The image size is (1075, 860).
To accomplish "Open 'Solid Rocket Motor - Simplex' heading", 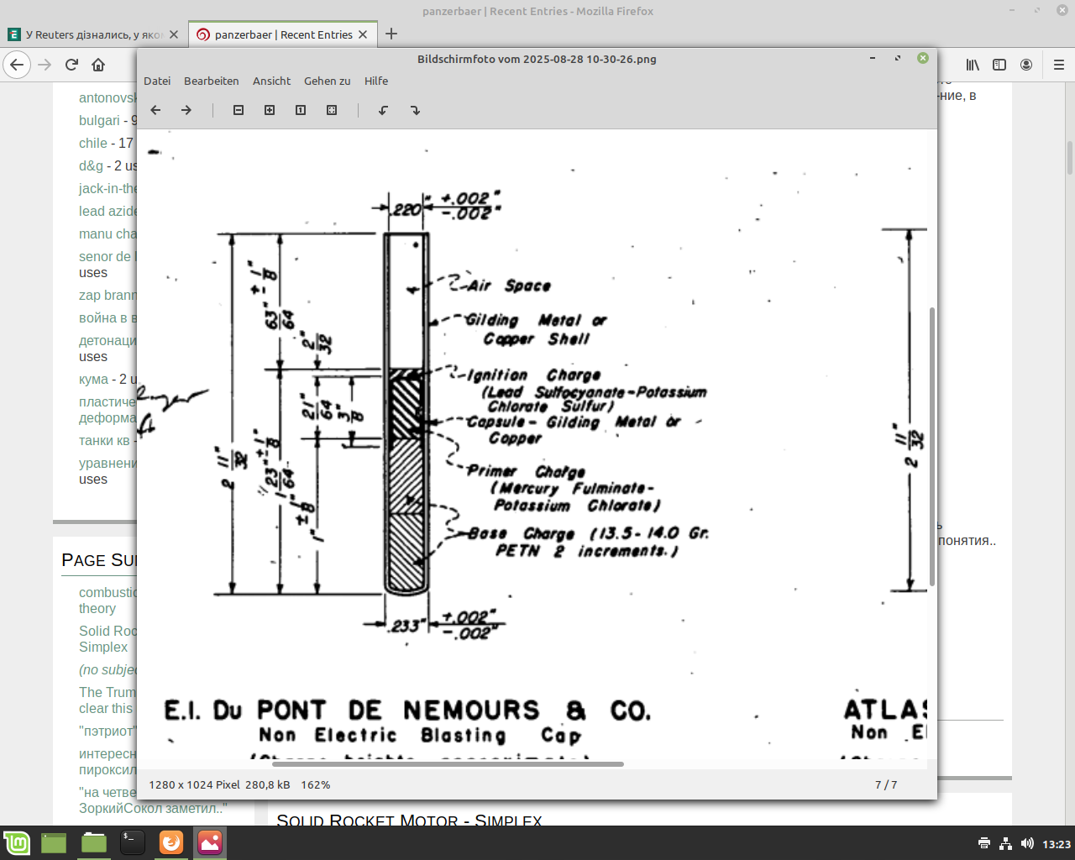I will [x=409, y=821].
